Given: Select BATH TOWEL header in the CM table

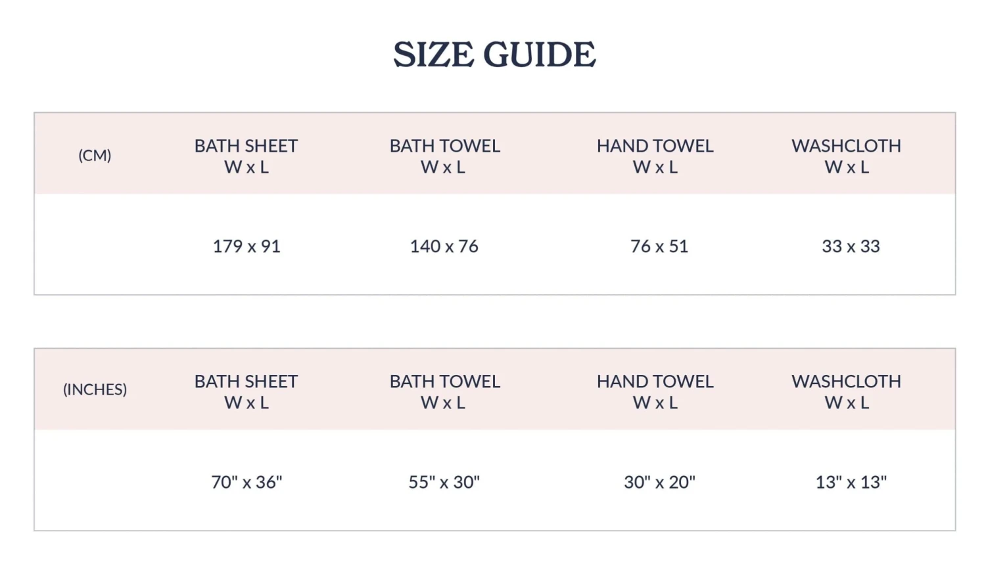Looking at the screenshot, I should (x=444, y=146).
